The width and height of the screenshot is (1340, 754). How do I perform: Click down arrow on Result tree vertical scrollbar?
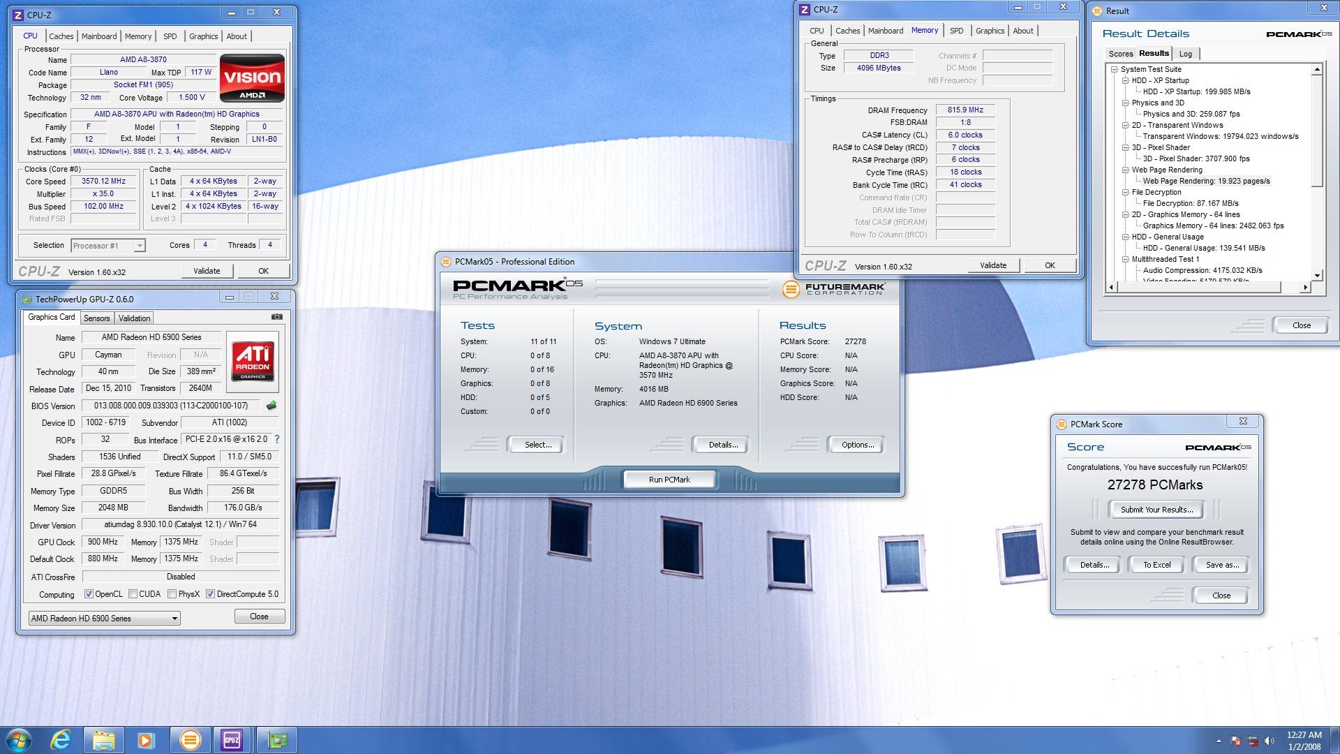point(1316,275)
